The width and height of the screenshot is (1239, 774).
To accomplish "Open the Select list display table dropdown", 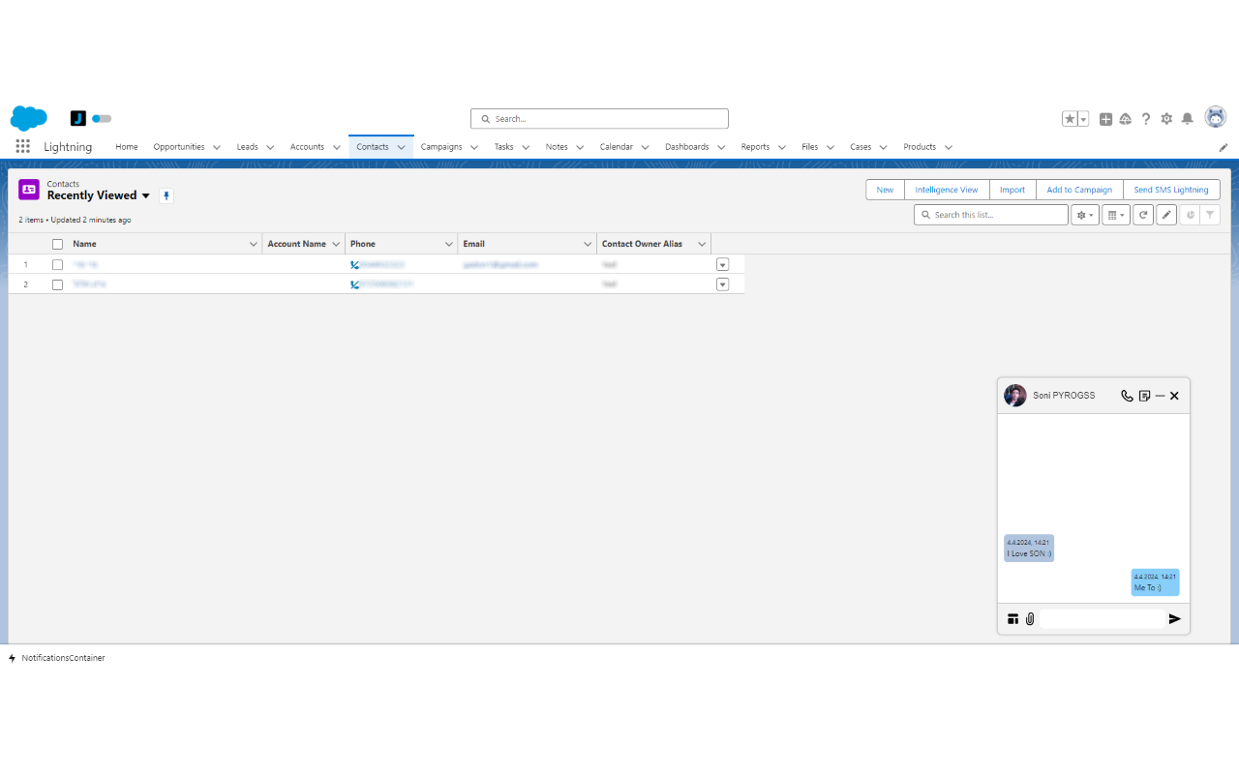I will click(x=1116, y=215).
